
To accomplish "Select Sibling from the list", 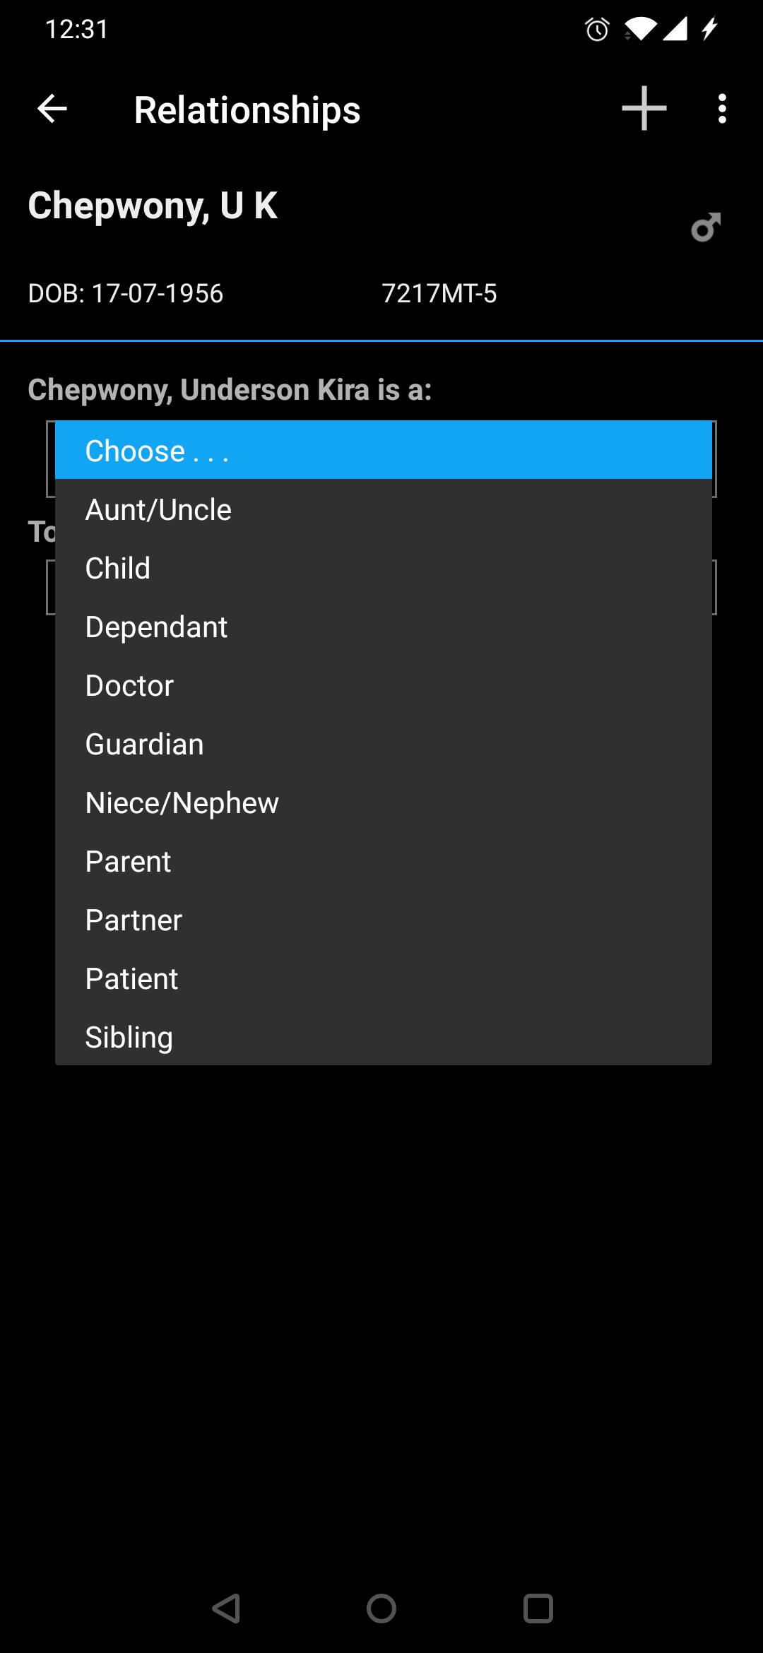I will (x=384, y=1036).
